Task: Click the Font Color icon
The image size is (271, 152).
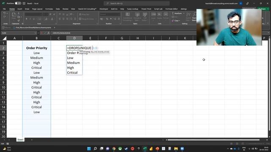Action: [52, 19]
